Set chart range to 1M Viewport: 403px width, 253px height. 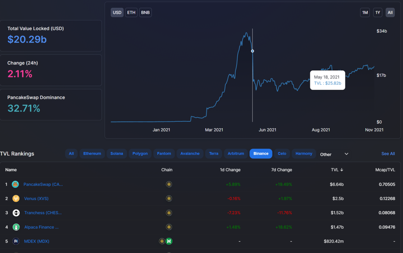[x=365, y=13]
